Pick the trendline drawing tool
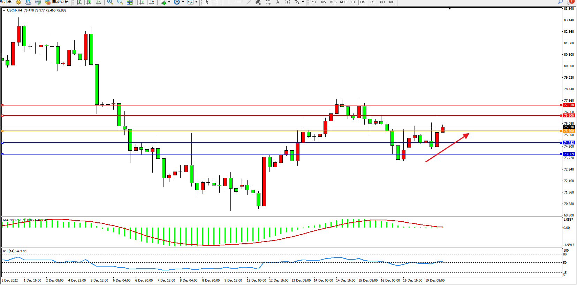Image resolution: width=577 pixels, height=285 pixels. [248, 2]
